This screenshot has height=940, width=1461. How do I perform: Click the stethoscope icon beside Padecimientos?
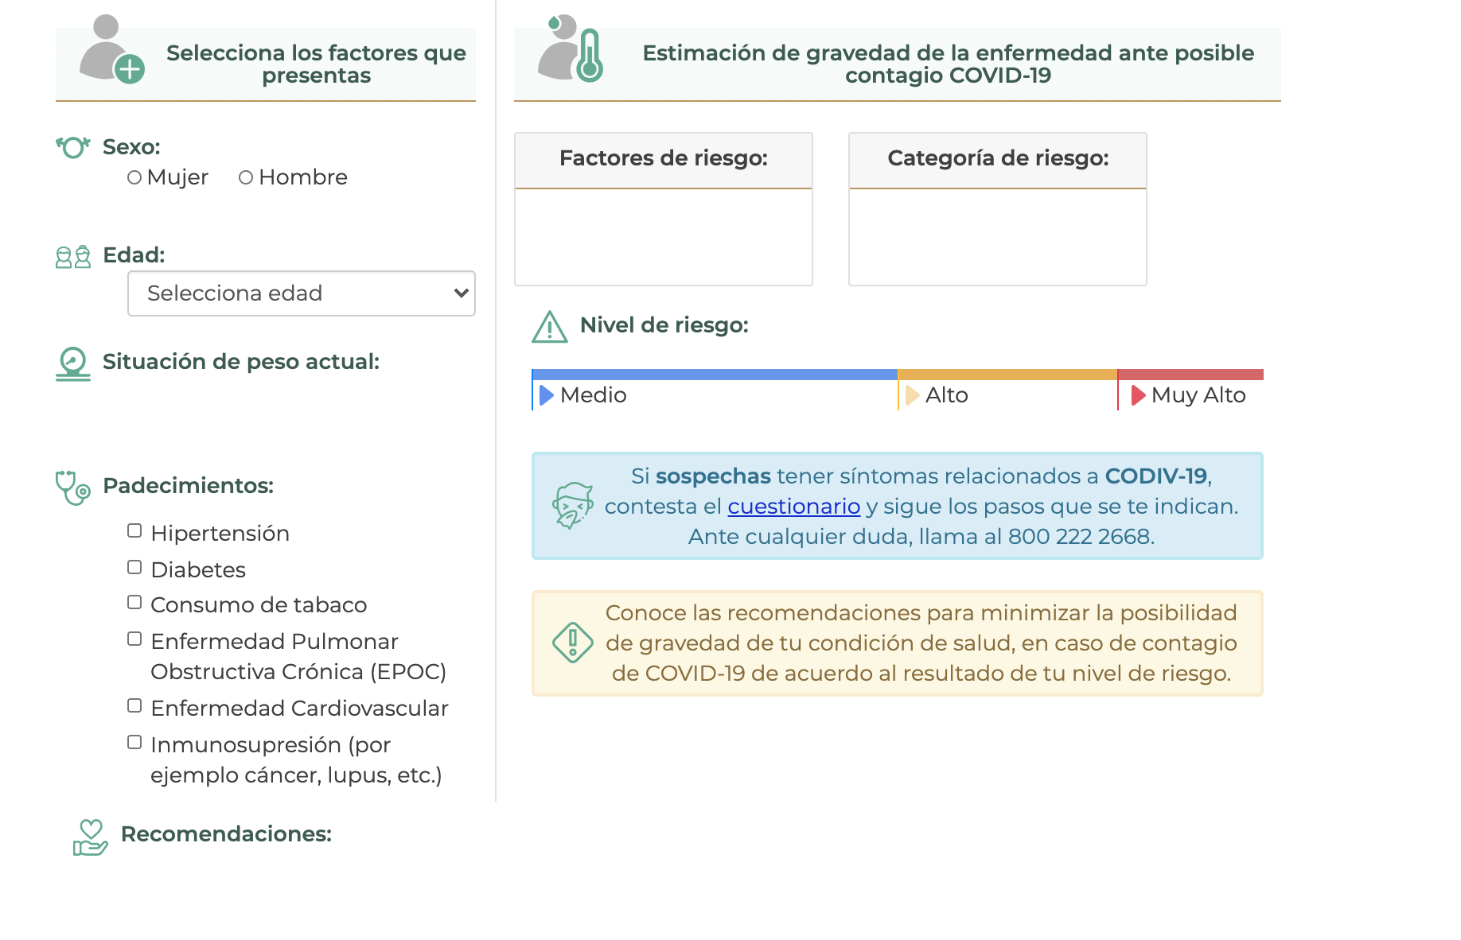[72, 486]
